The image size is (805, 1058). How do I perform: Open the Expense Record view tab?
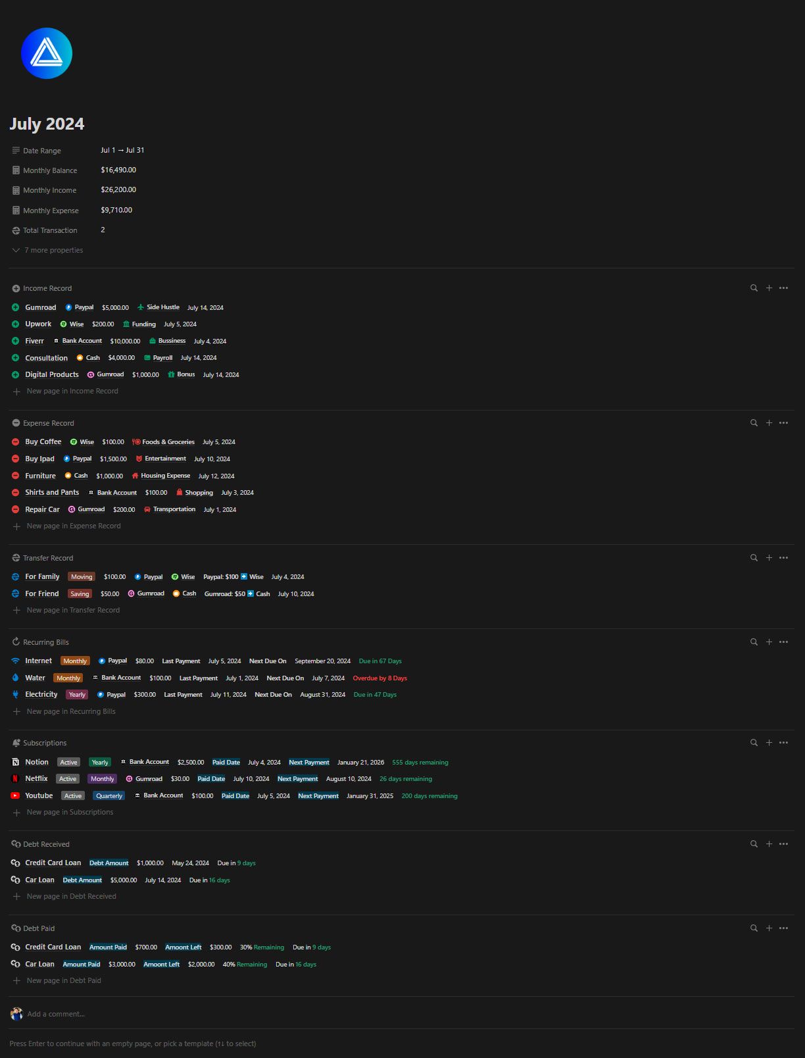43,423
